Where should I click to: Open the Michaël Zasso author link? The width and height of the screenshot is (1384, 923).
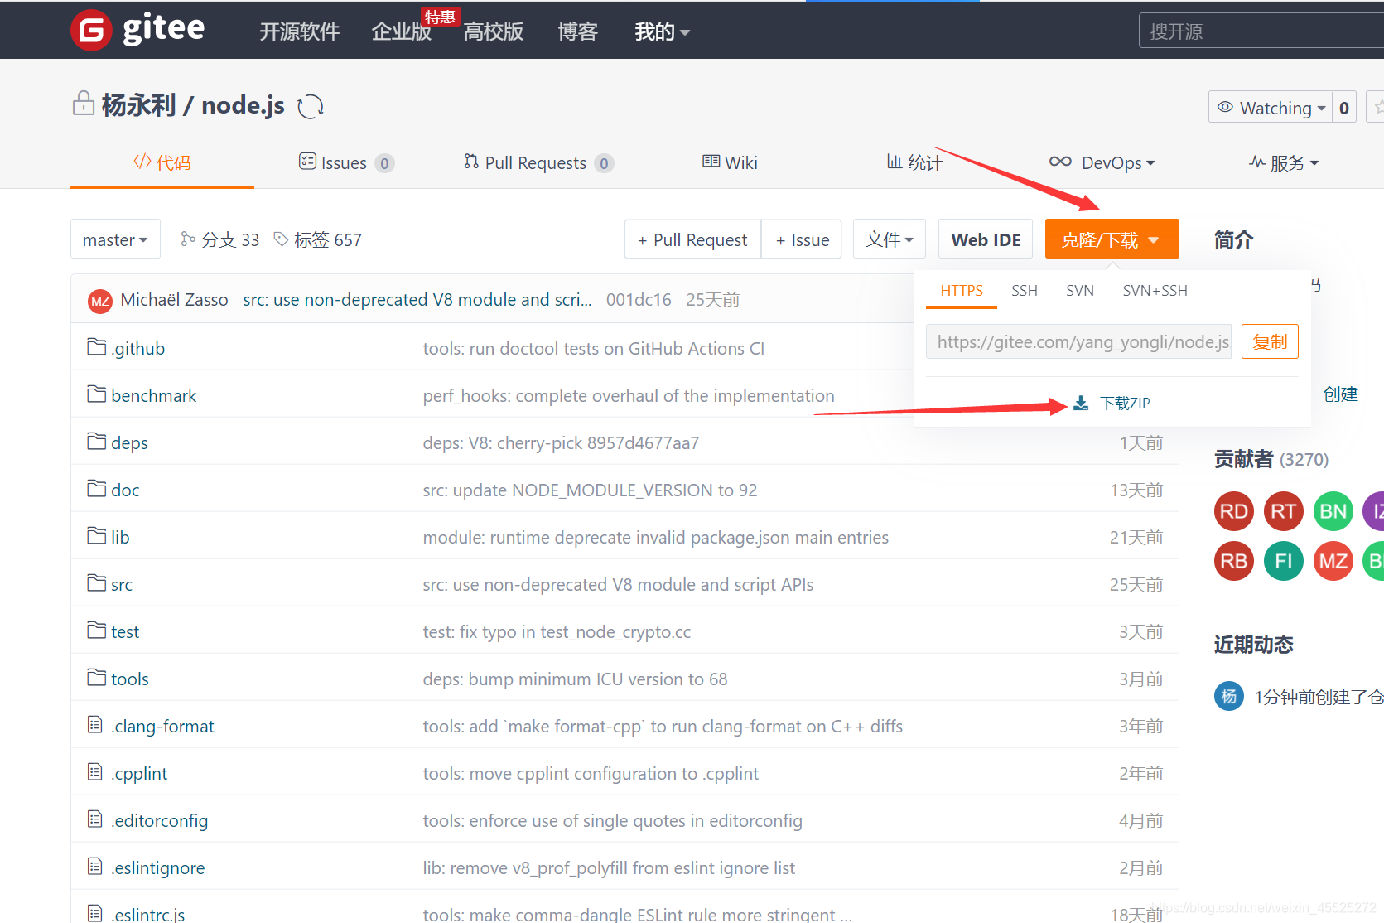click(x=174, y=300)
